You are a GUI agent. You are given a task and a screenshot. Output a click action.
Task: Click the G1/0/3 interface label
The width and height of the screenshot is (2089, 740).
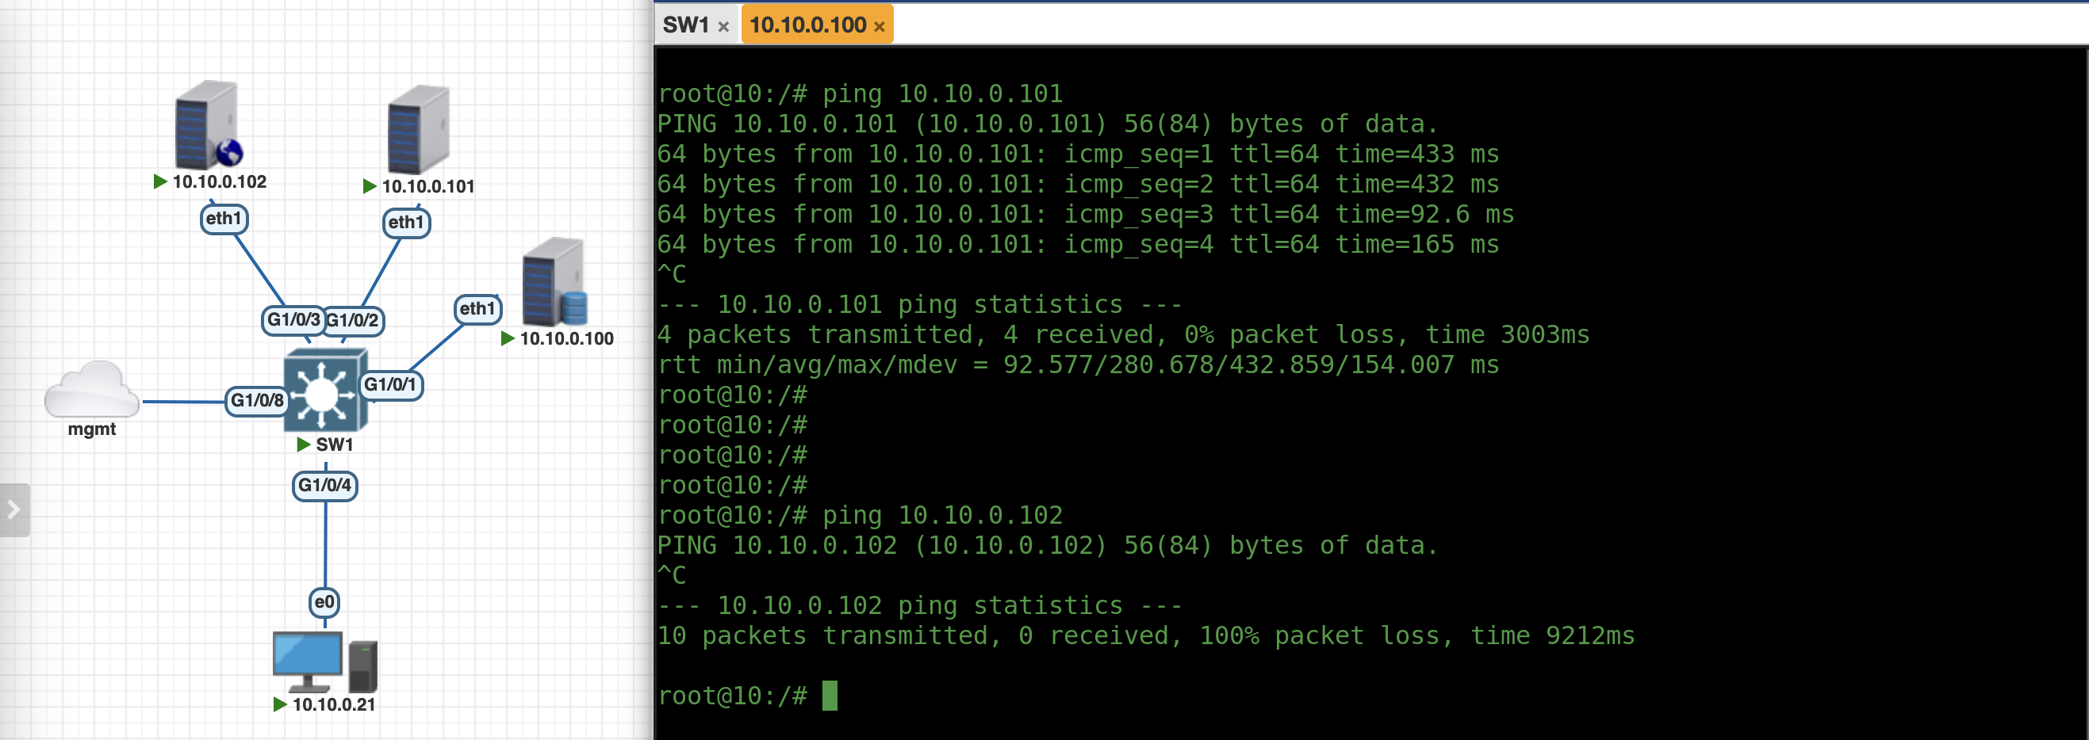[x=292, y=320]
